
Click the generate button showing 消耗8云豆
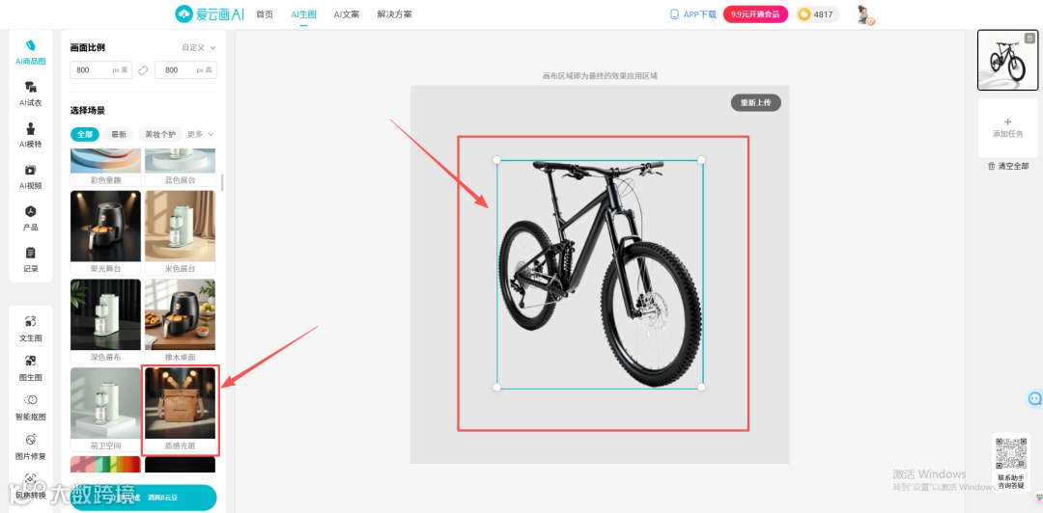144,497
